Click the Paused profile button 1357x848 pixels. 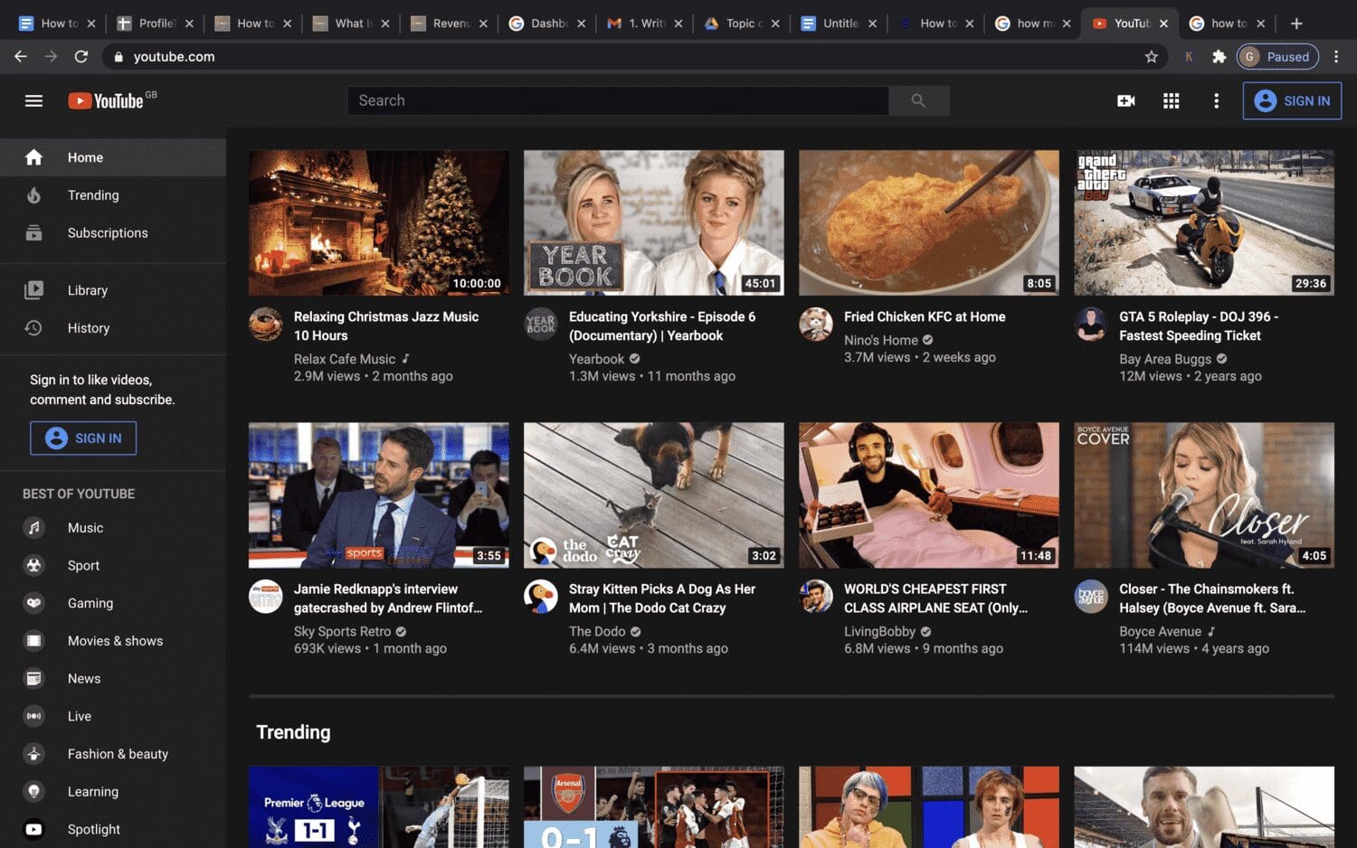(x=1277, y=56)
